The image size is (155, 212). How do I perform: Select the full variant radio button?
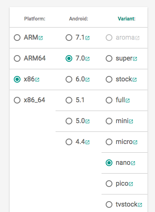pos(109,100)
